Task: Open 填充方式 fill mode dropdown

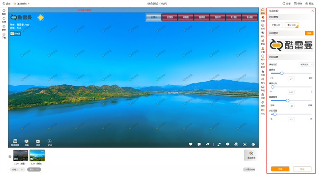Action: pos(306,64)
